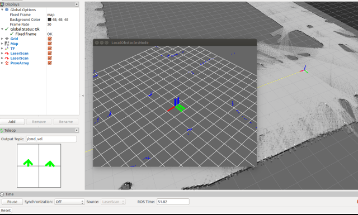358x215 pixels.
Task: Close the Teleop panel with its x icon
Action: point(77,130)
